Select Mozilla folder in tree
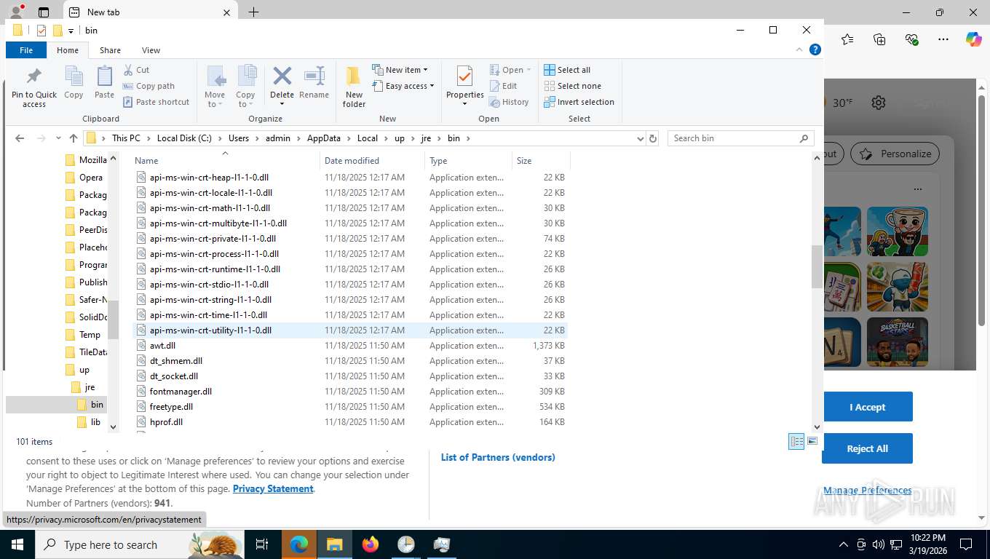This screenshot has width=990, height=559. tap(92, 160)
